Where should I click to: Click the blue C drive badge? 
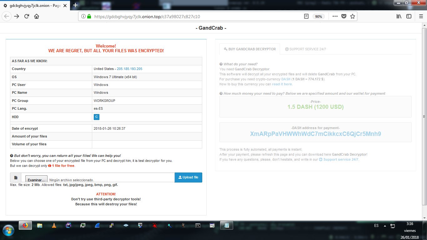(96, 117)
